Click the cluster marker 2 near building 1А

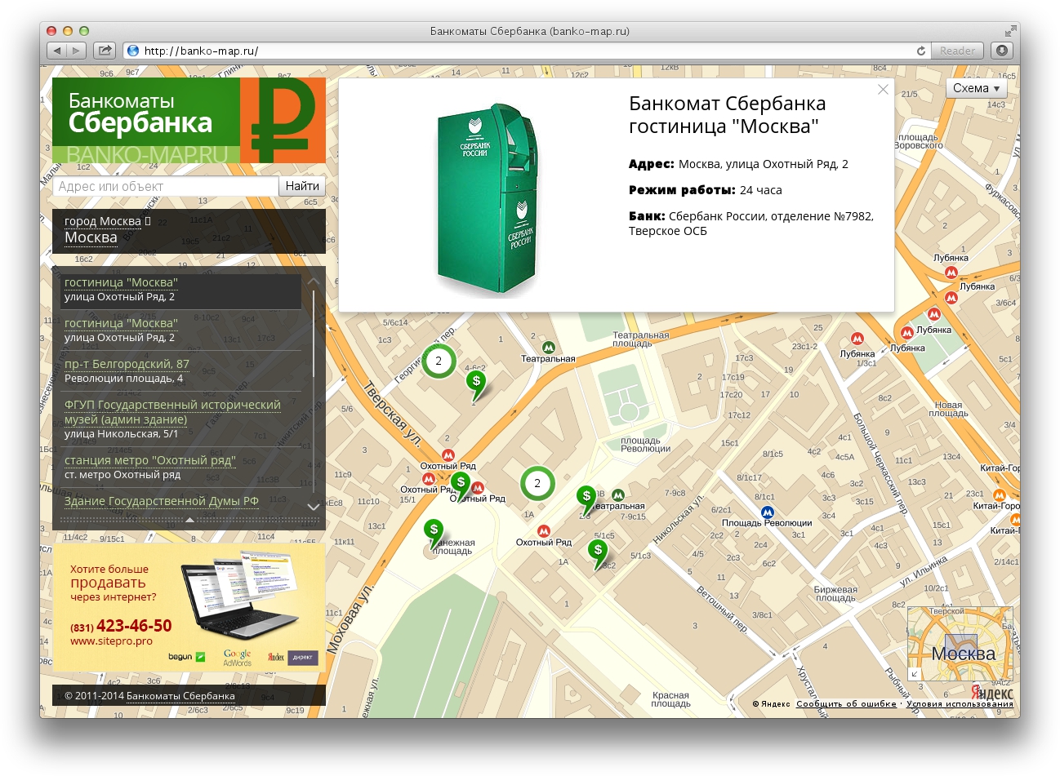(x=537, y=483)
